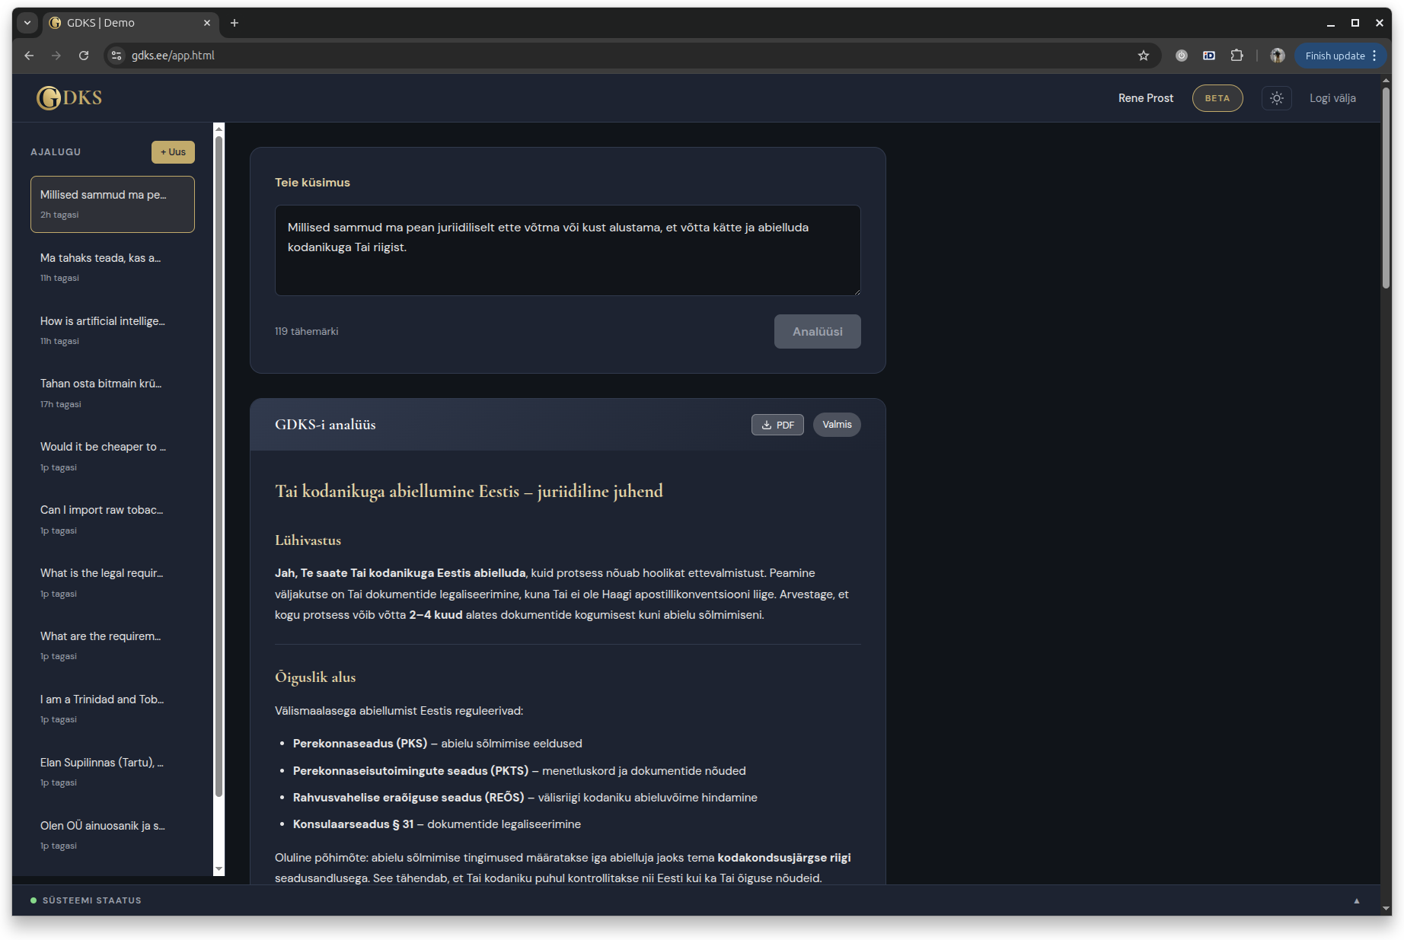Click the GDKS logo in header

click(x=69, y=98)
